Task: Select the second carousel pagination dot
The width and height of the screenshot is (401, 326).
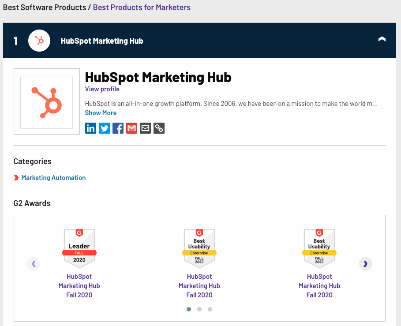Action: tap(199, 309)
